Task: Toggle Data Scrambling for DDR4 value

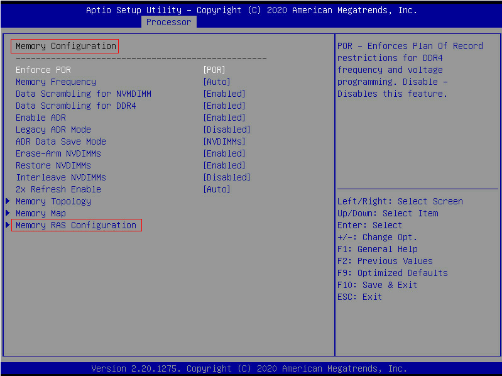Action: (224, 106)
